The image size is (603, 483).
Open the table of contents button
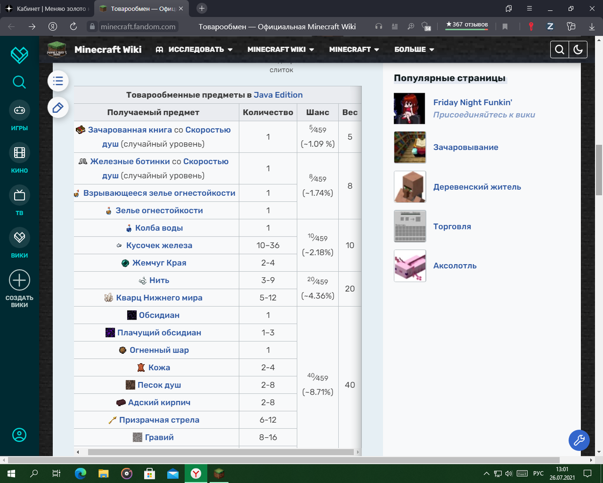pos(58,80)
